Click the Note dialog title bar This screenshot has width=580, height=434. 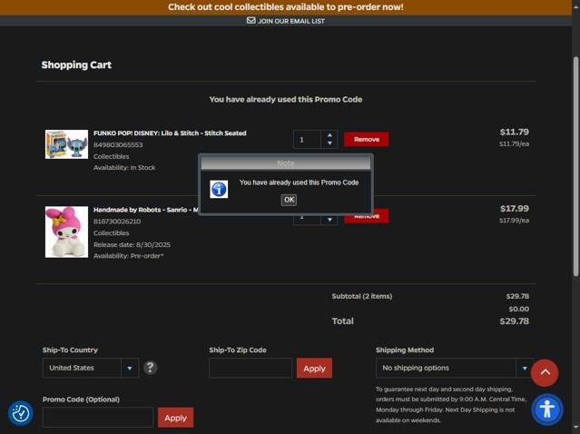click(x=286, y=163)
